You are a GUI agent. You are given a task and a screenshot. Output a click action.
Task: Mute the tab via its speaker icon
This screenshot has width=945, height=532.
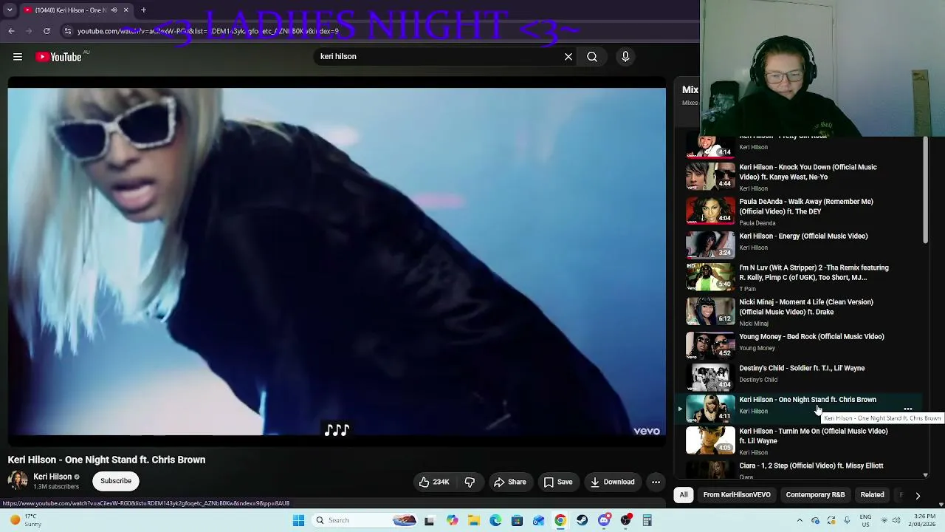coord(113,10)
